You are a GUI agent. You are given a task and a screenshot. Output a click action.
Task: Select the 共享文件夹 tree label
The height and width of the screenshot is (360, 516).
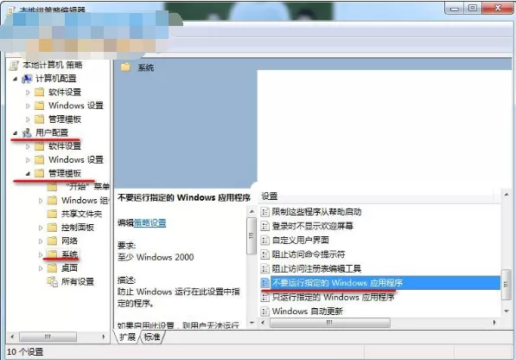(x=81, y=214)
